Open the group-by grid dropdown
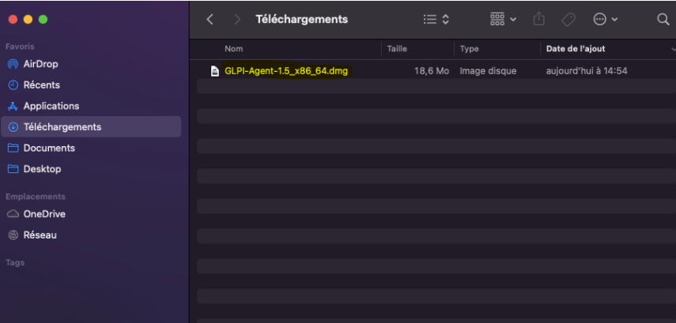The image size is (676, 323). (x=503, y=20)
